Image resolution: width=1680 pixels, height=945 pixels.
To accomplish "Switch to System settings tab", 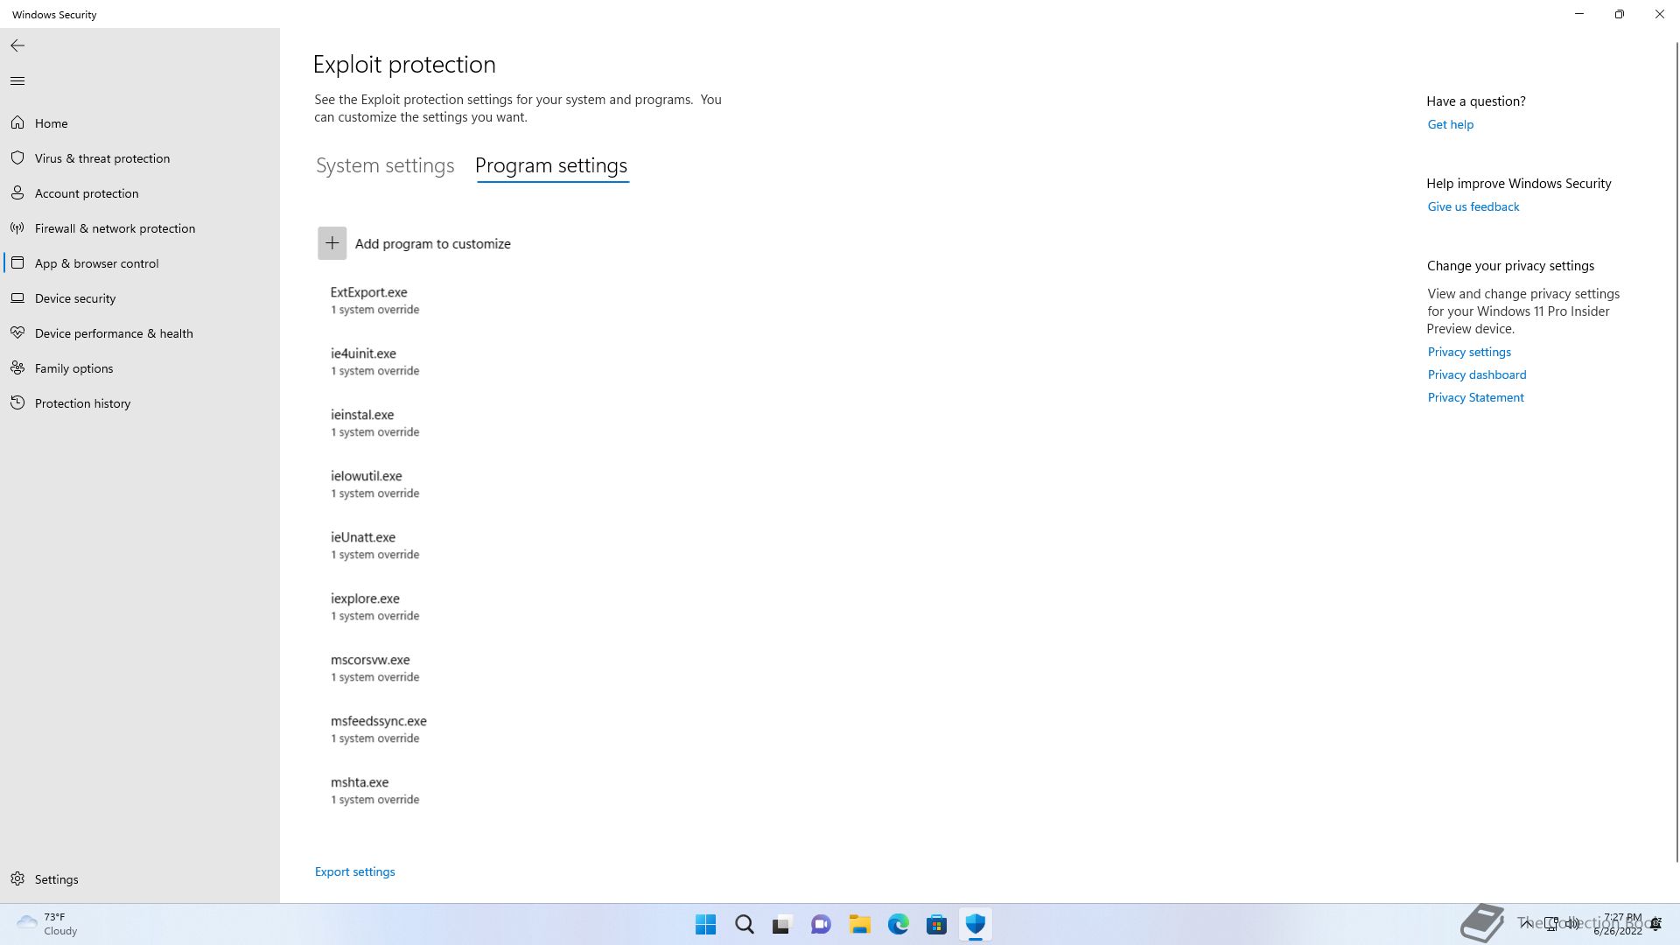I will tap(385, 165).
